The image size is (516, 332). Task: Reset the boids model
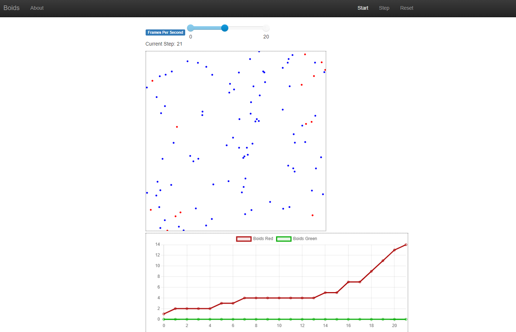pos(407,8)
